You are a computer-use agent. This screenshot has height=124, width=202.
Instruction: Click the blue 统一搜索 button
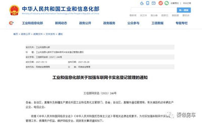pos(184,10)
